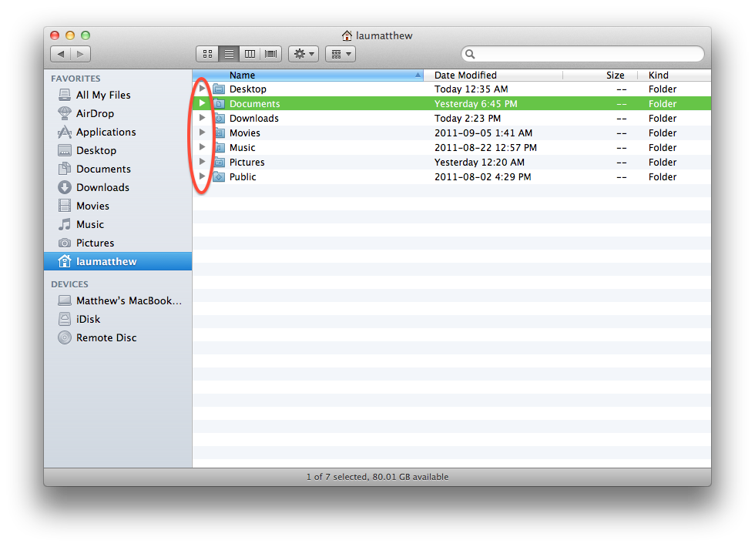Expand the Public folder disclosure triangle
Viewport: 755px width, 547px height.
202,176
